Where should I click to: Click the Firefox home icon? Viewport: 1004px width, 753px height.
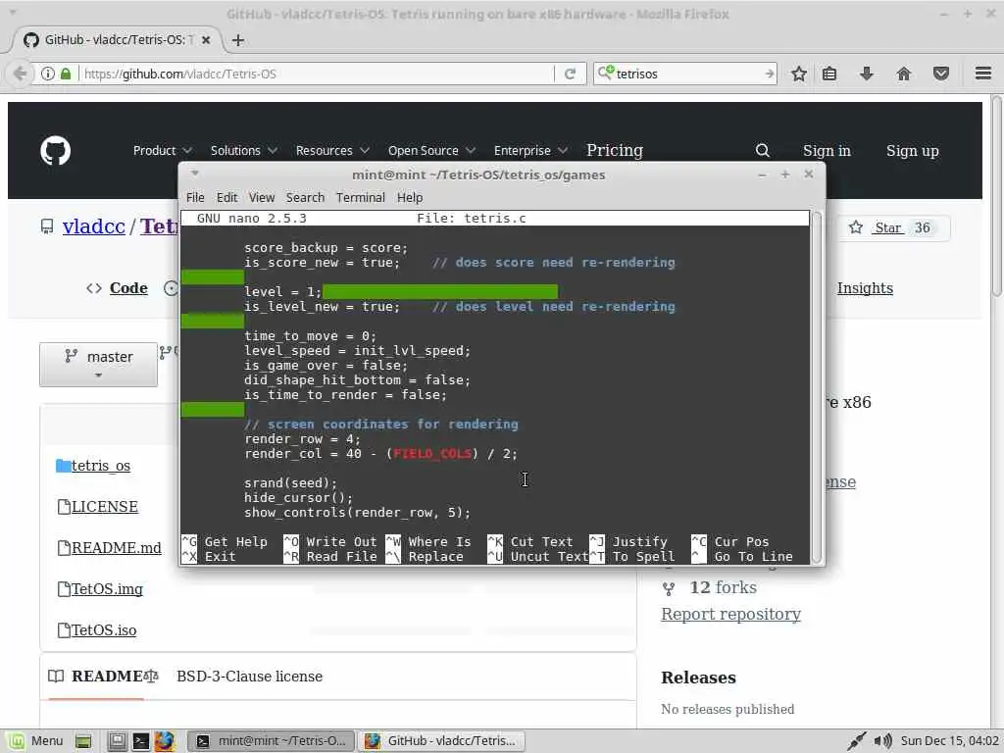tap(903, 74)
